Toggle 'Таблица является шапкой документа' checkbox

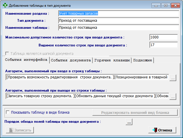[7, 53]
